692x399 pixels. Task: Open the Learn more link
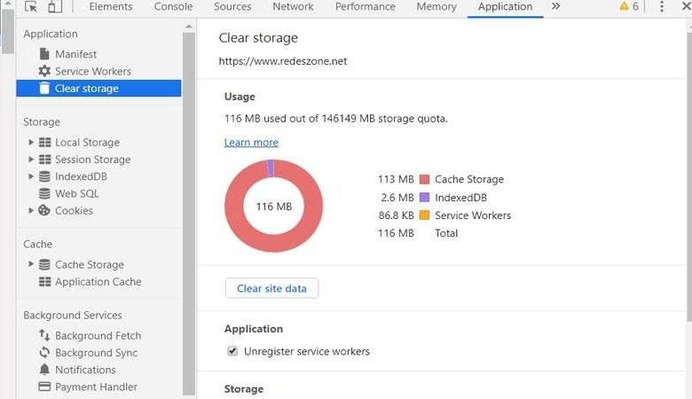(x=251, y=143)
